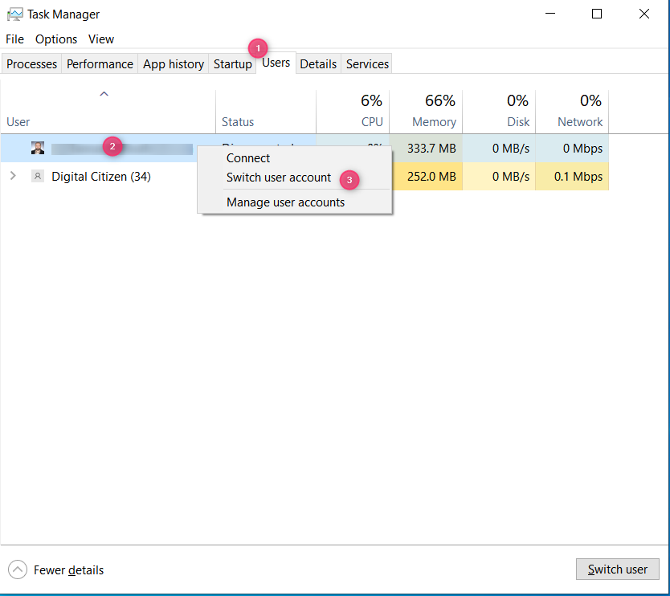Image resolution: width=670 pixels, height=596 pixels.
Task: Open the View menu
Action: [101, 39]
